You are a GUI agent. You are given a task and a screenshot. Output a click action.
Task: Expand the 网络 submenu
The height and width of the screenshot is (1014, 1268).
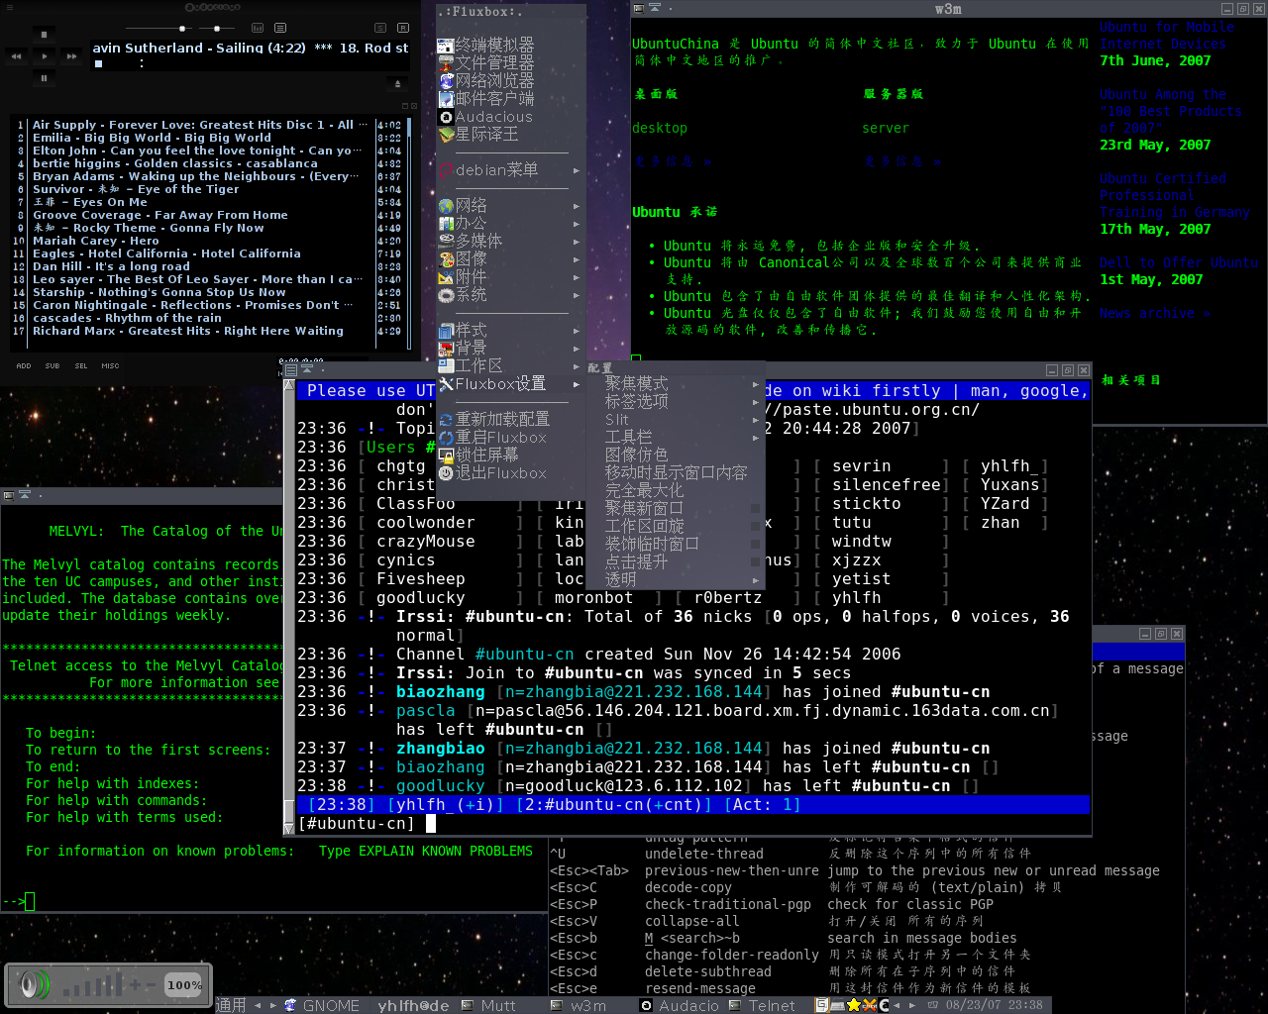tap(510, 205)
